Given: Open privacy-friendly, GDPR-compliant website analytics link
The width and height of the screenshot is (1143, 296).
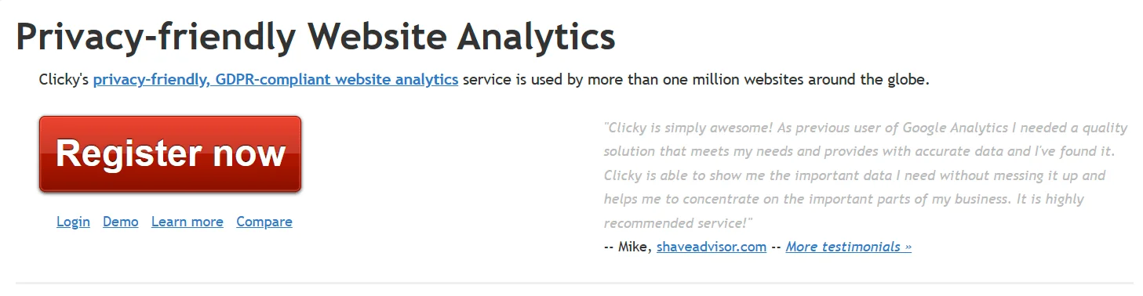Looking at the screenshot, I should 275,80.
